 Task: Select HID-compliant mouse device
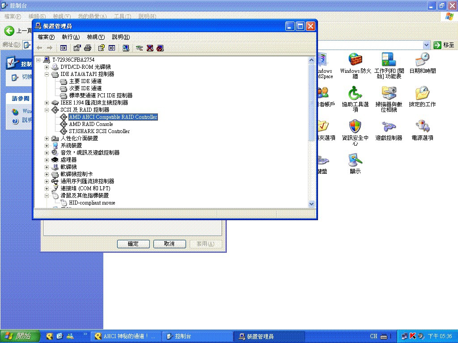click(x=92, y=203)
